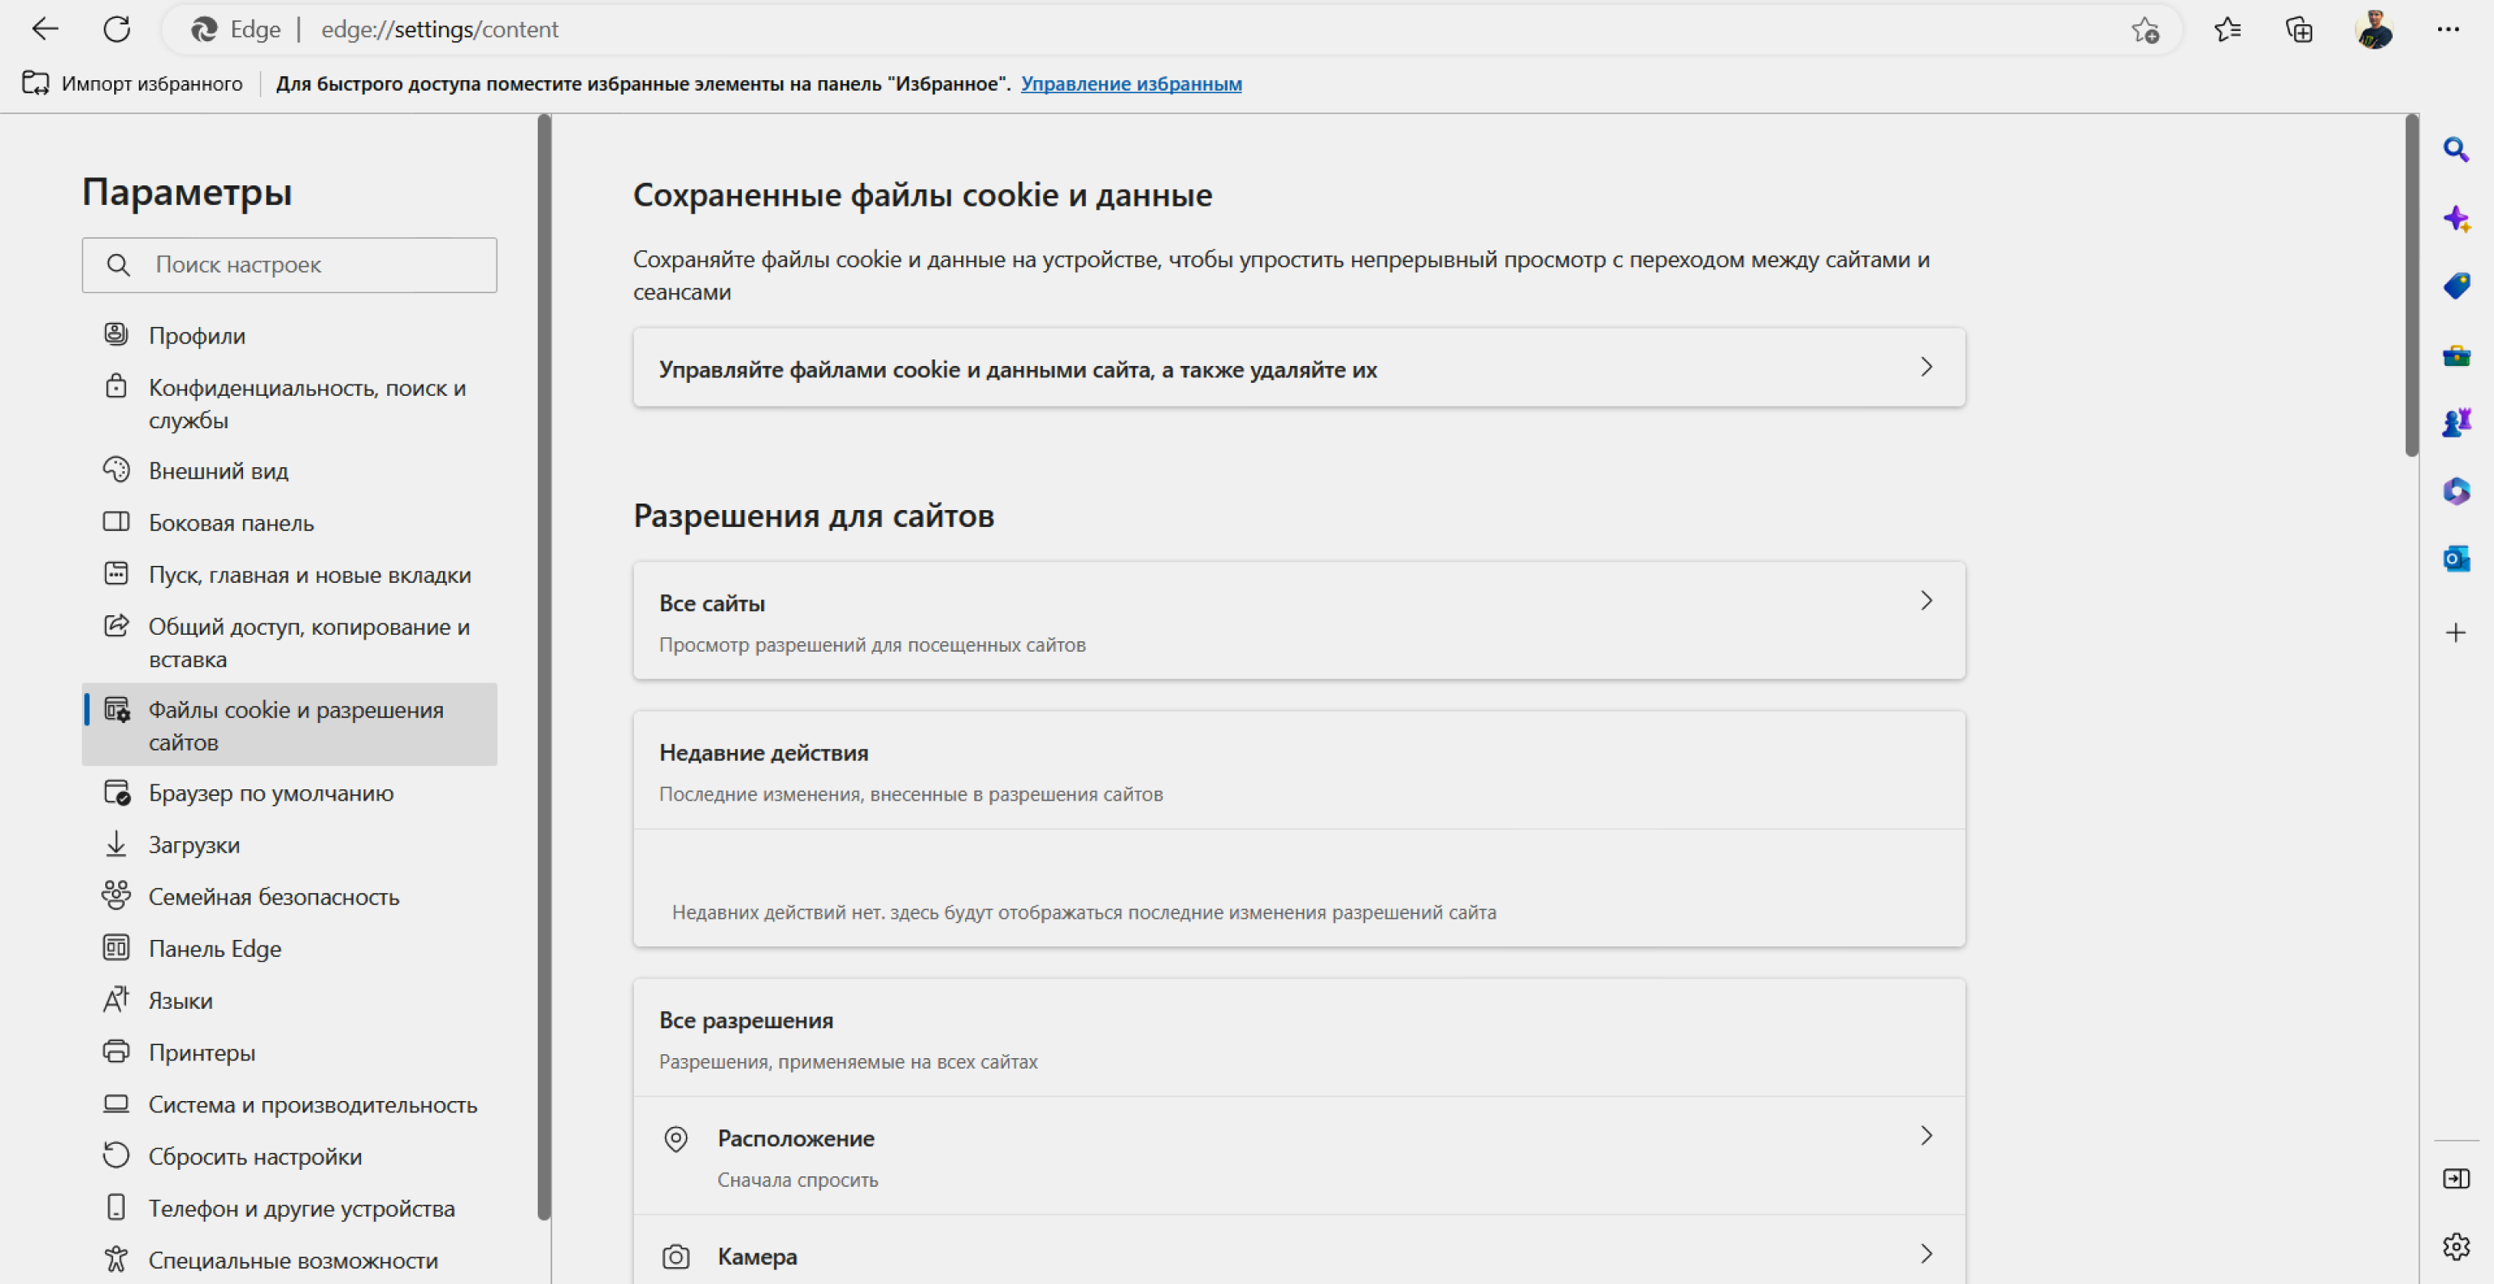Screen dimensions: 2494x1284
Task: Open Файлы cookie и разрешения menu item
Action: (x=287, y=725)
